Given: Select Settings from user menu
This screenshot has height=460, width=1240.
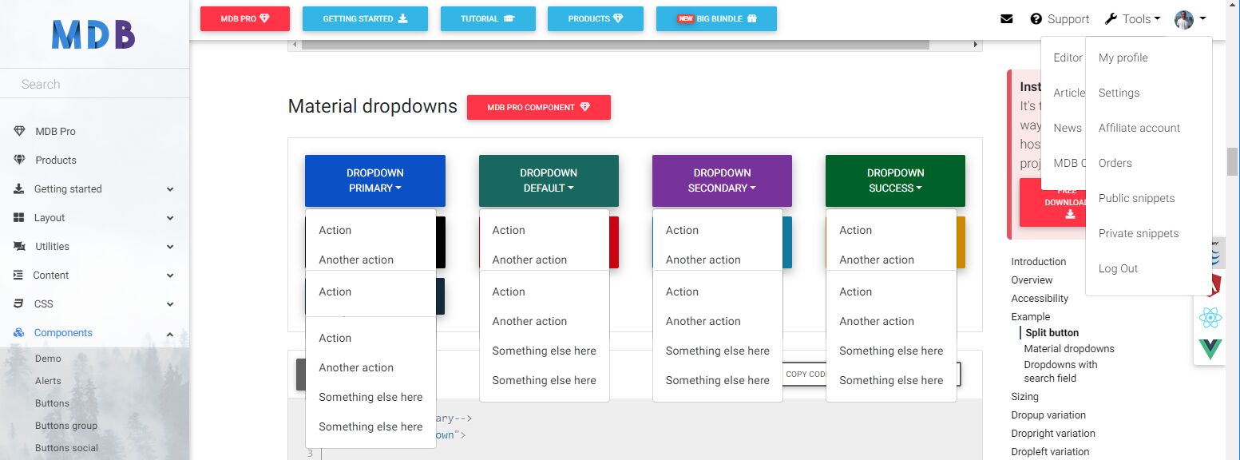Looking at the screenshot, I should (1119, 93).
